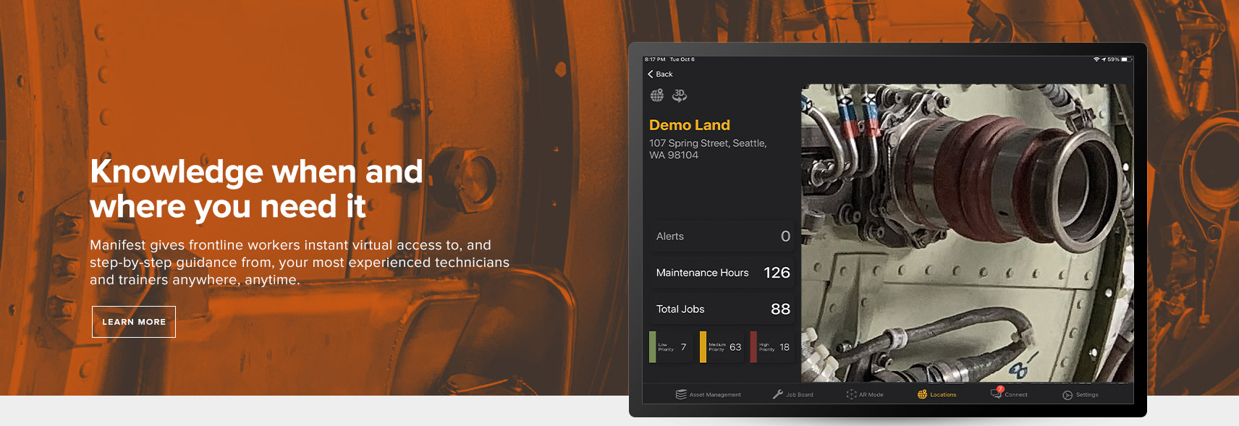Select the Locations tab
Viewport: 1239px width, 426px height.
click(x=936, y=394)
